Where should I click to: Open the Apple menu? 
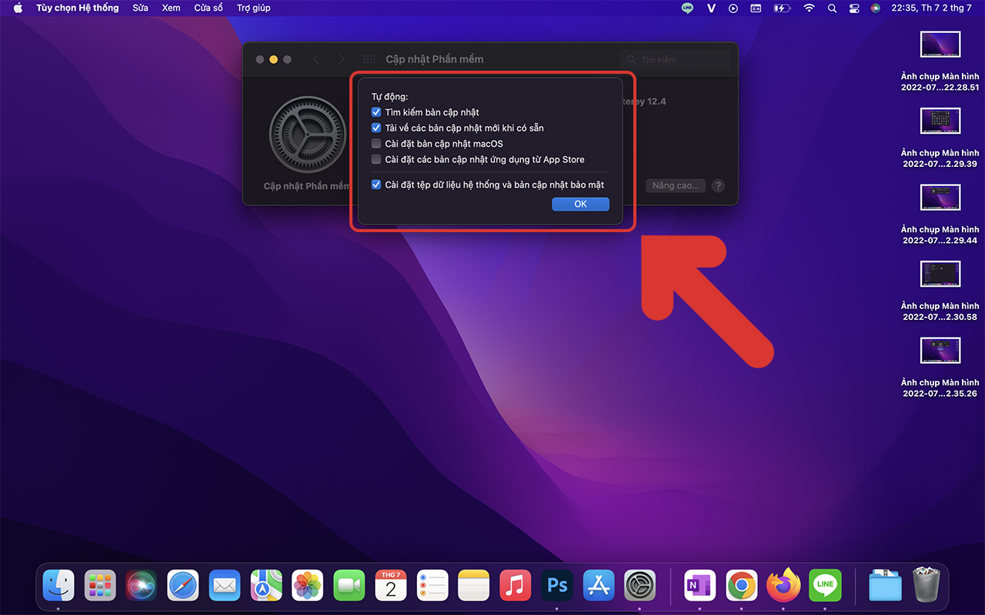18,8
